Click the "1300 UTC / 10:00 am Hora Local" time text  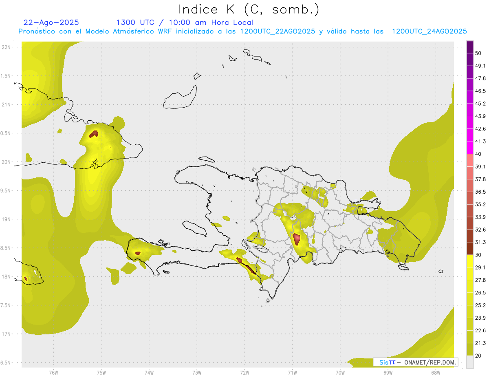185,22
